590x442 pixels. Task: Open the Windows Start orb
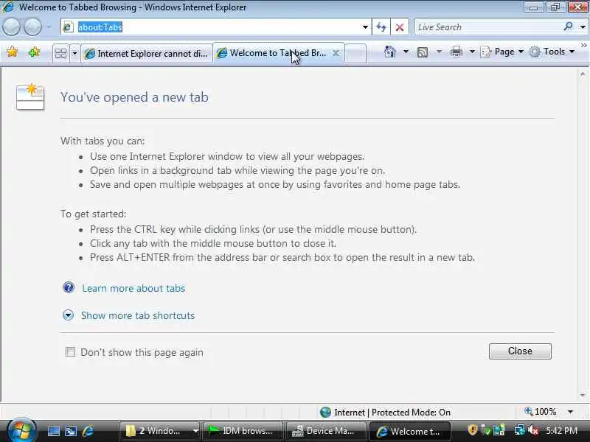tap(21, 430)
